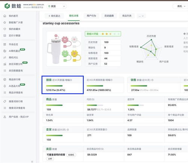Click the value 1210.11w (9.47%)
Image resolution: width=188 pixels, height=163 pixels.
click(56, 90)
